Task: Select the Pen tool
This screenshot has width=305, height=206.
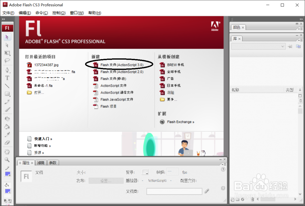Action: (7, 70)
